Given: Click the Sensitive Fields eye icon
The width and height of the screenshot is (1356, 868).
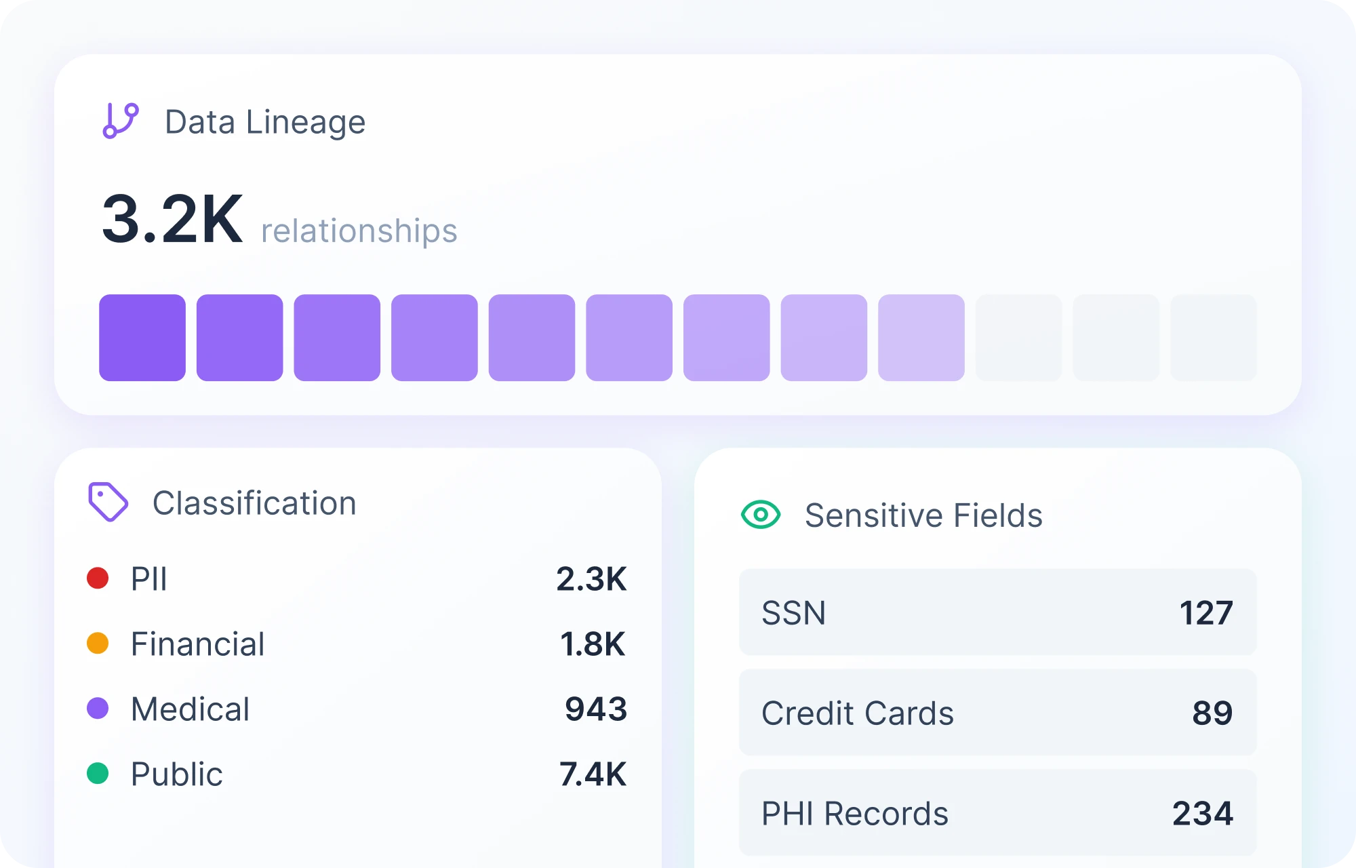Looking at the screenshot, I should tap(761, 515).
